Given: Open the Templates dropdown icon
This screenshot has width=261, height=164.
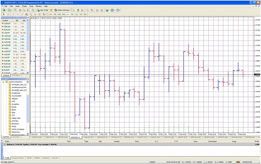Looking at the screenshot, I should click(x=118, y=10).
